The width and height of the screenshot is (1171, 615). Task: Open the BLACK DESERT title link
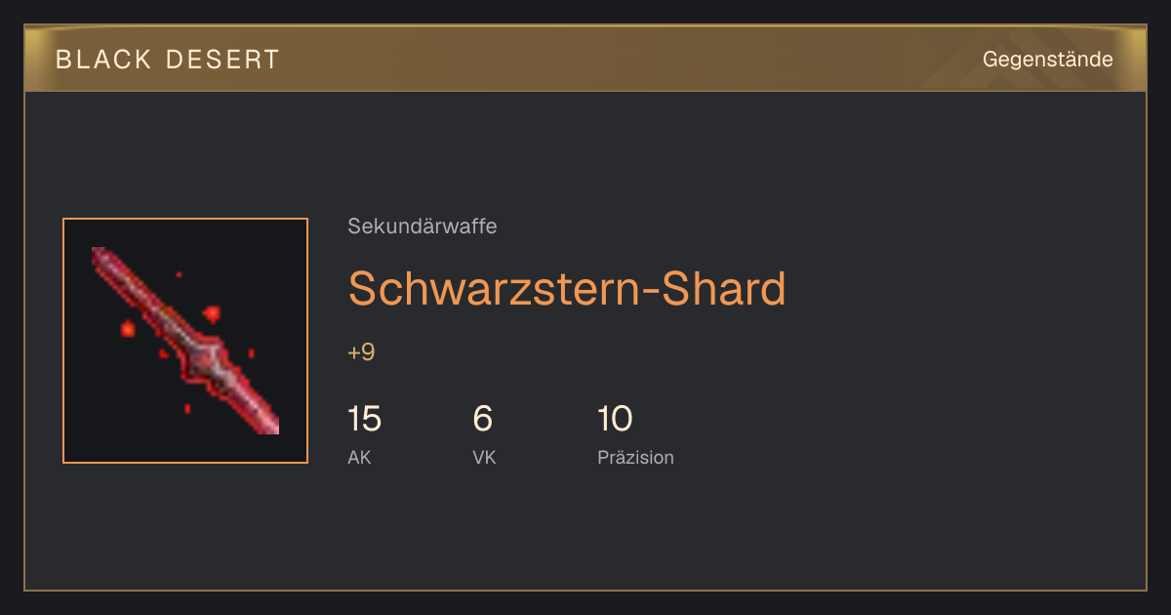coord(168,60)
